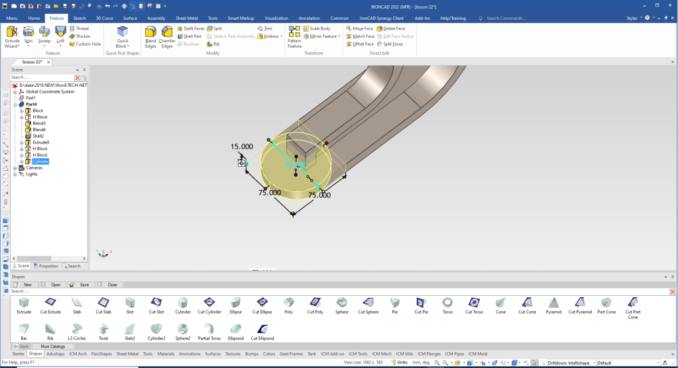Click the Extrude Wizard tool
This screenshot has width=678, height=368.
(x=11, y=36)
